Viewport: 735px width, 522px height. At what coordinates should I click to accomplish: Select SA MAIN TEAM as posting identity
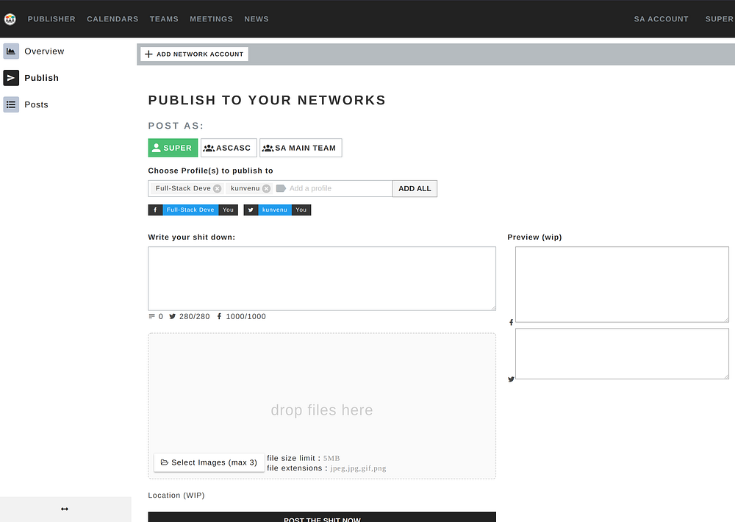(301, 148)
